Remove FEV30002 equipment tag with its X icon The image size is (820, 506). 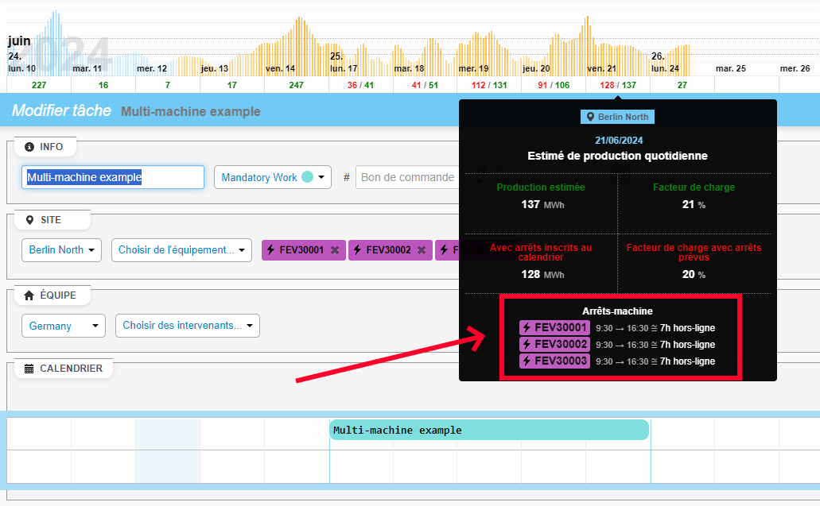pyautogui.click(x=422, y=250)
